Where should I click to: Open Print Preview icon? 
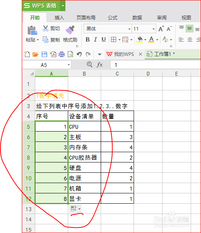[x=70, y=54]
